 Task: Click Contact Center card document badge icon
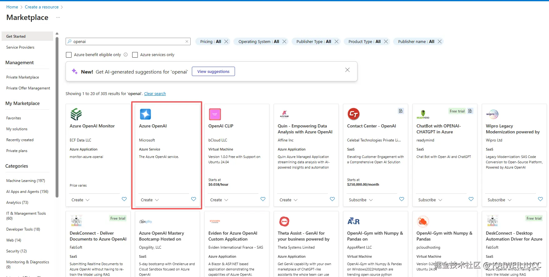coord(401,111)
